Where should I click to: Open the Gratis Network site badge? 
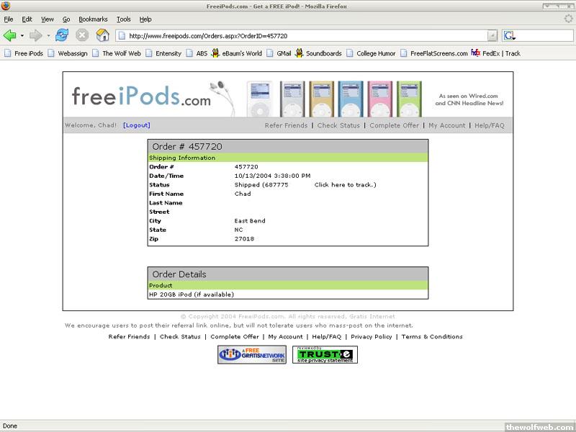pos(252,355)
